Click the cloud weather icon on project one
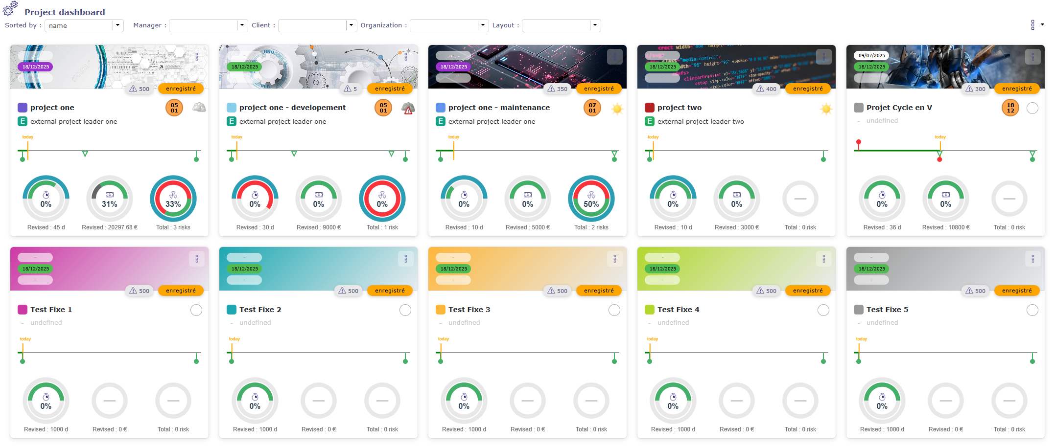1055x448 pixels. [199, 107]
